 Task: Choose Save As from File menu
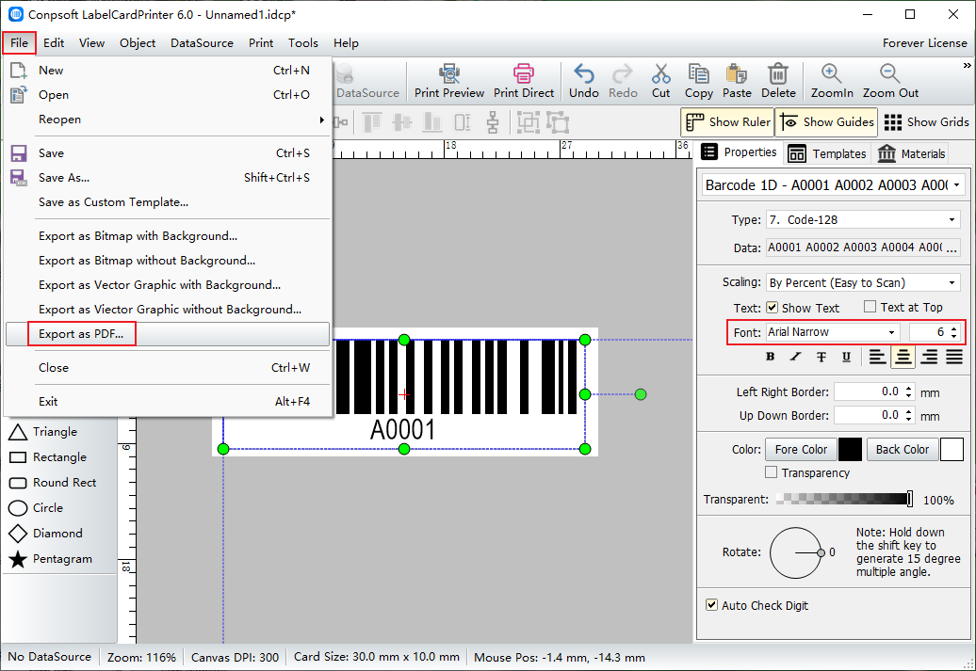tap(168, 178)
